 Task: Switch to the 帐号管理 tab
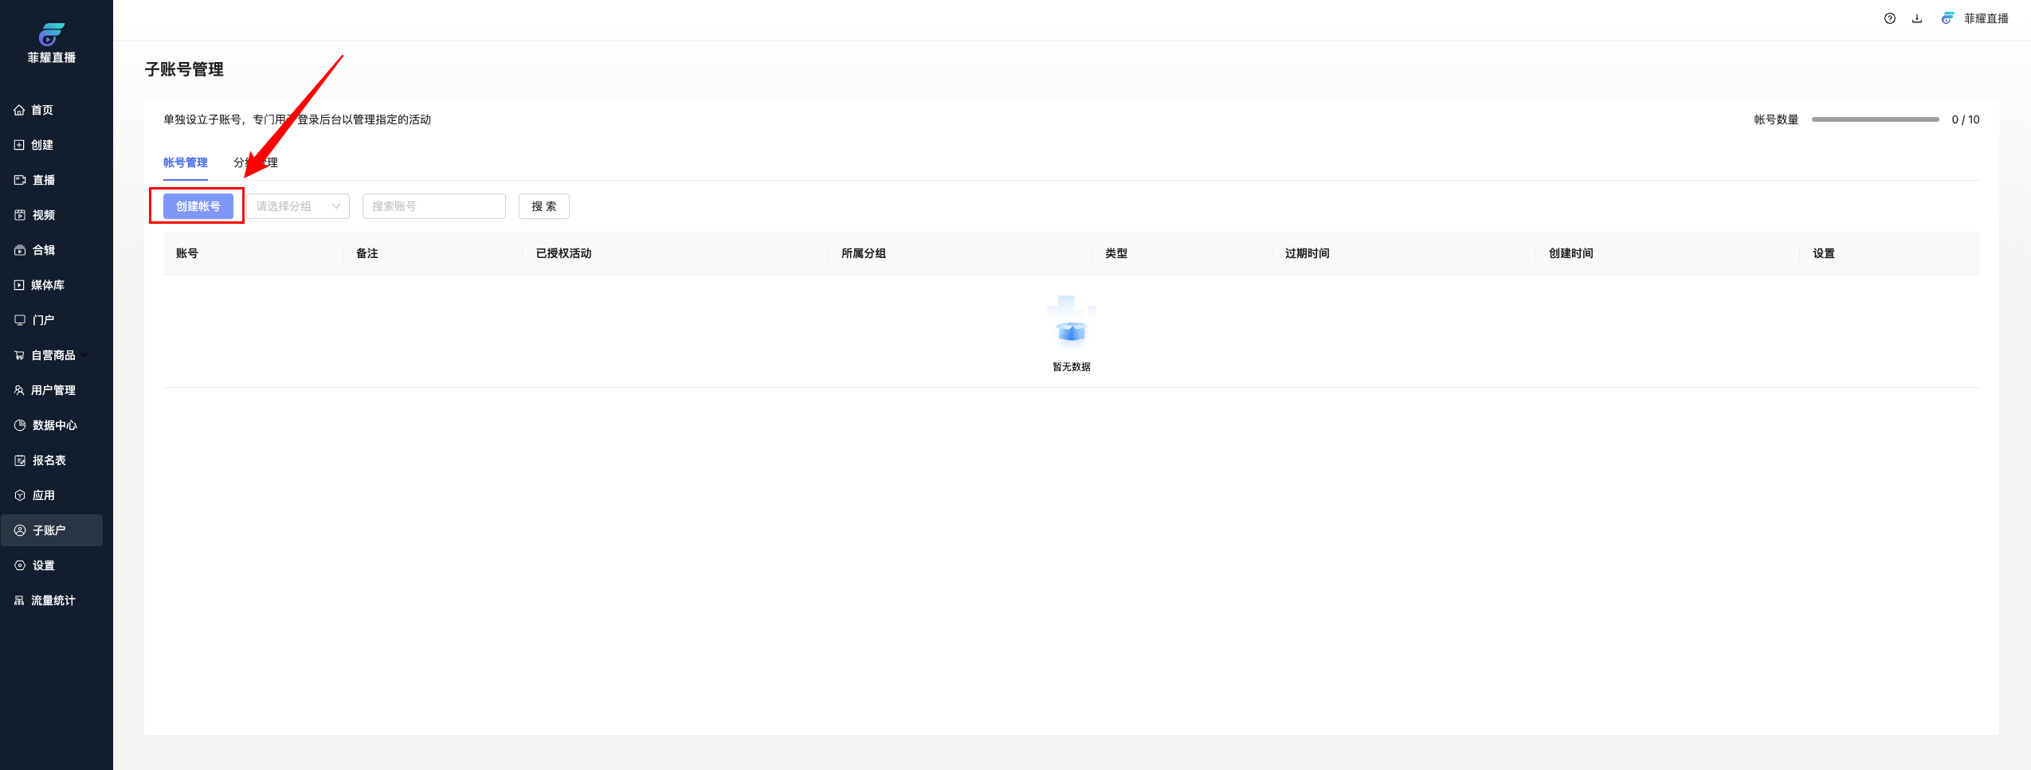click(185, 162)
